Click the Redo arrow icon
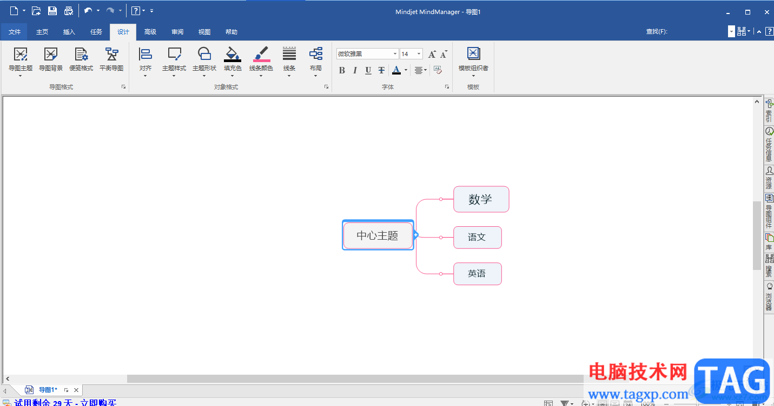Image resolution: width=774 pixels, height=406 pixels. [110, 11]
